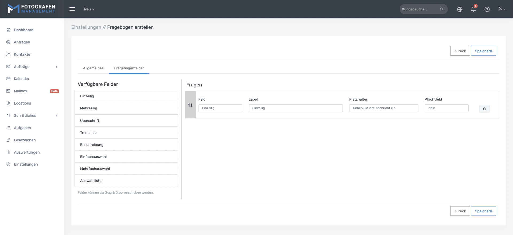Select the Fragebogenfelder tab

(129, 68)
